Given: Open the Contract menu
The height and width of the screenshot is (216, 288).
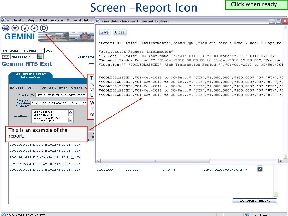Looking at the screenshot, I should pos(12,51).
